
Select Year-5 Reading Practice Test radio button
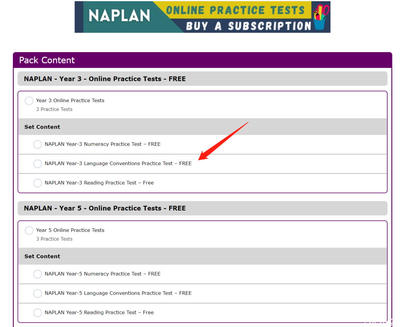pyautogui.click(x=38, y=312)
